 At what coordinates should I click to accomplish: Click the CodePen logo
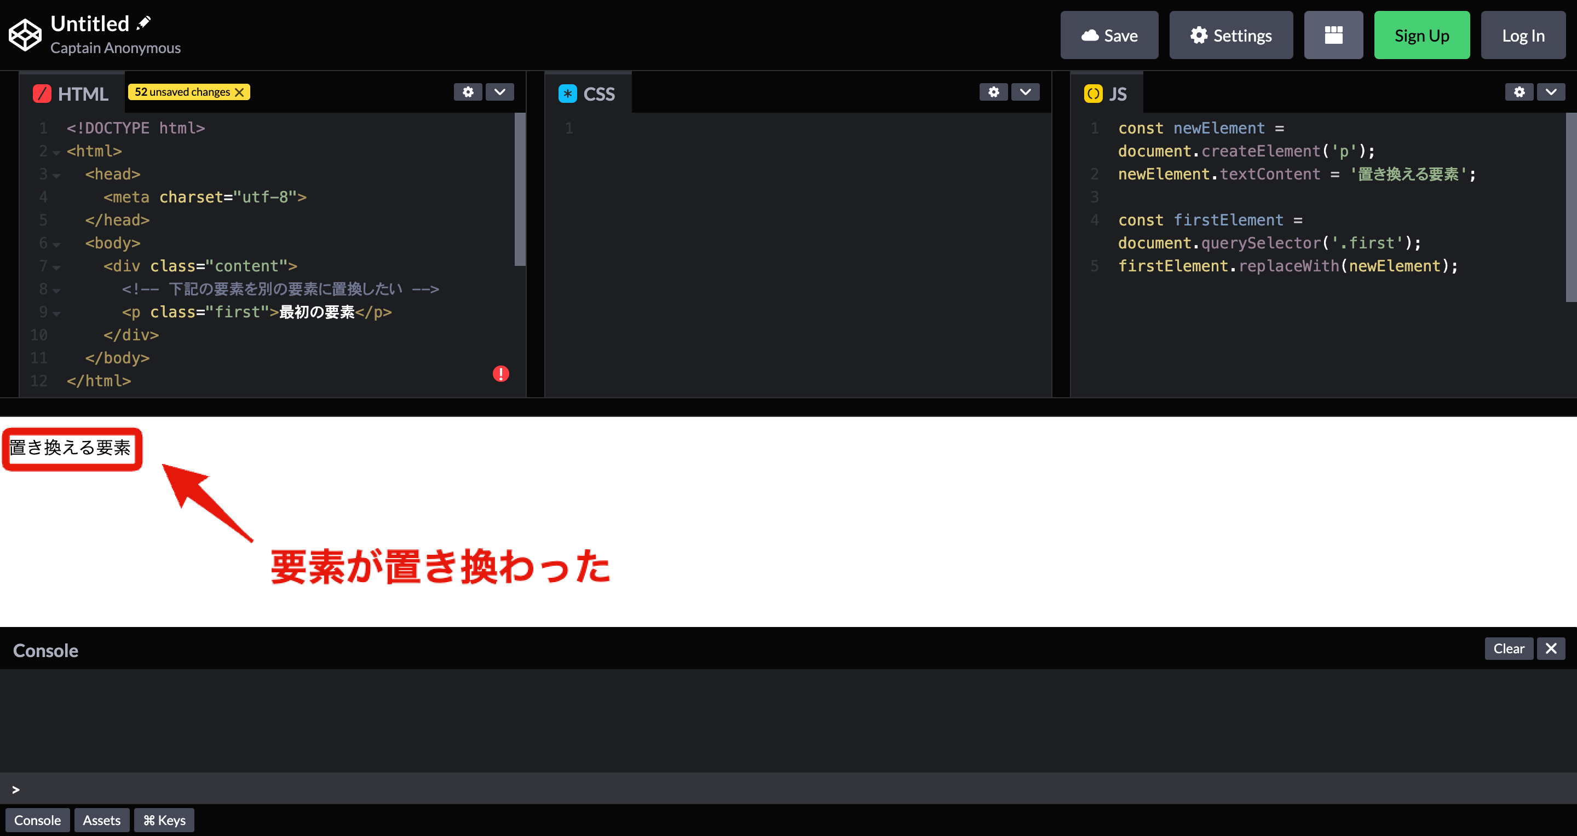pos(25,34)
